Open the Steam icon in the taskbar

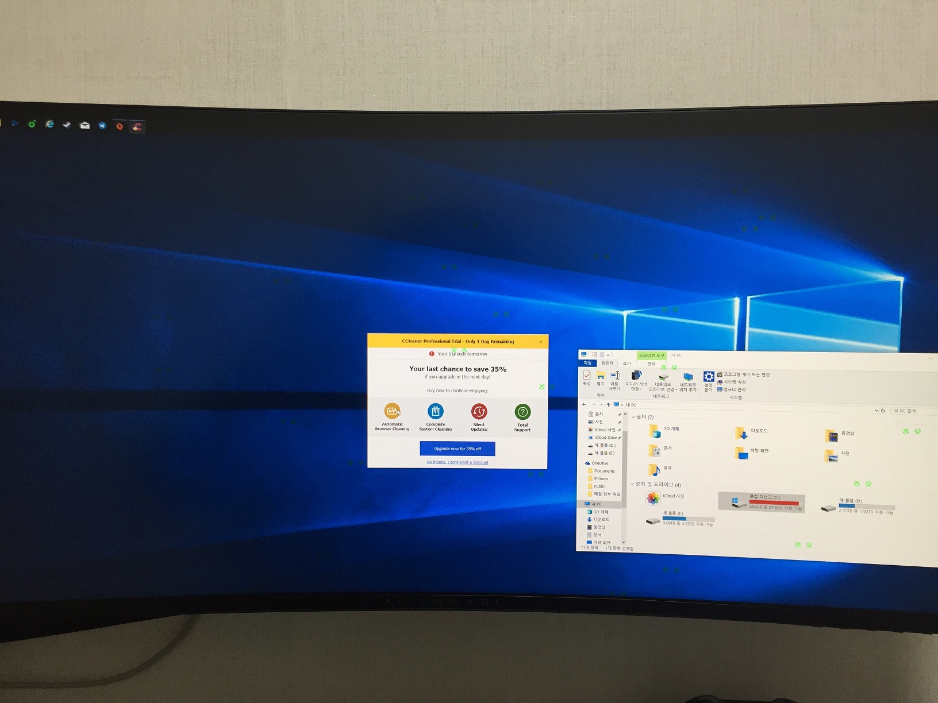click(x=67, y=125)
